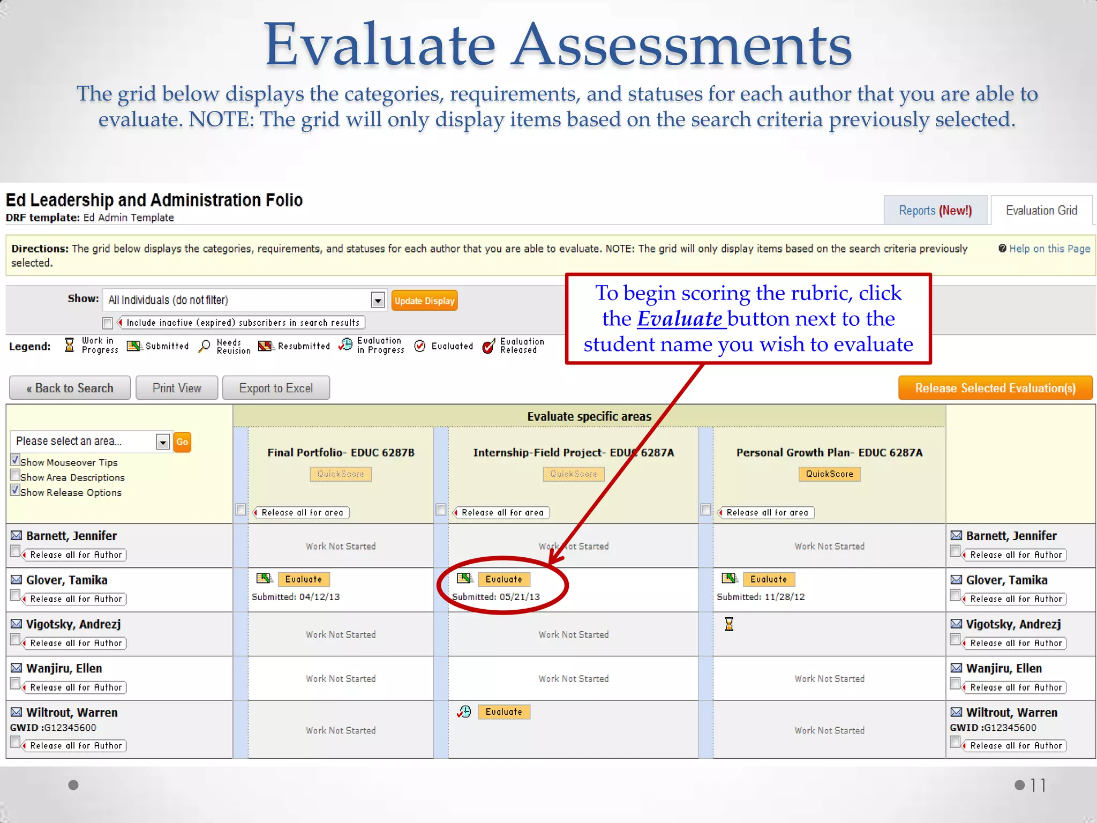Screen dimensions: 1097x823
Task: Click right-side envelope icon for Barnett, Jennifer
Action: tap(957, 535)
